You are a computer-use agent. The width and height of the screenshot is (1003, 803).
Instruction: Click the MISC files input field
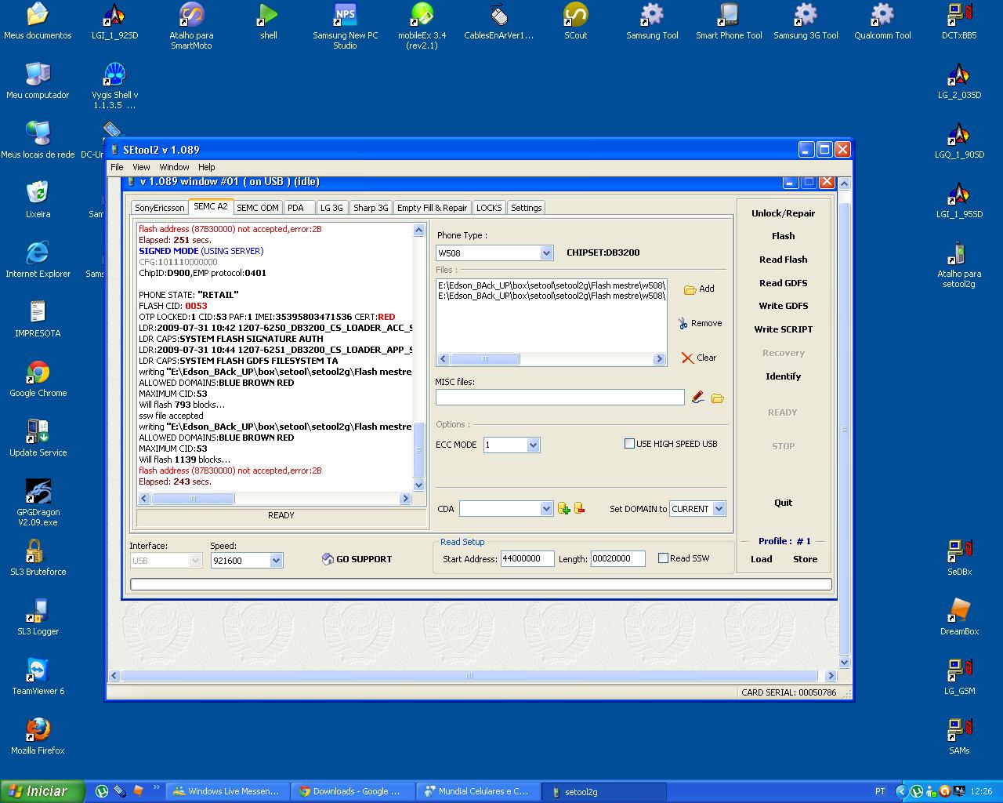pos(560,398)
